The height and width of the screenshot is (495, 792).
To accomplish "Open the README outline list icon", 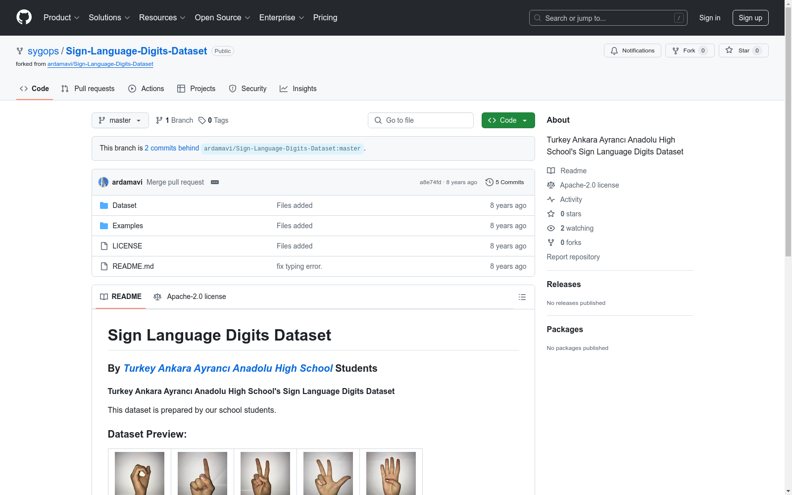I will click(x=522, y=297).
